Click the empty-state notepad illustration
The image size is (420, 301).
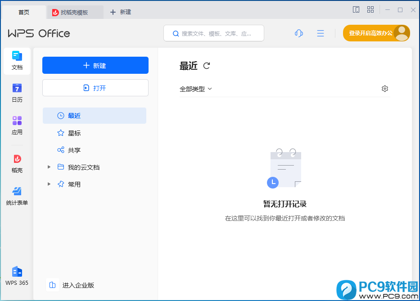[285, 168]
